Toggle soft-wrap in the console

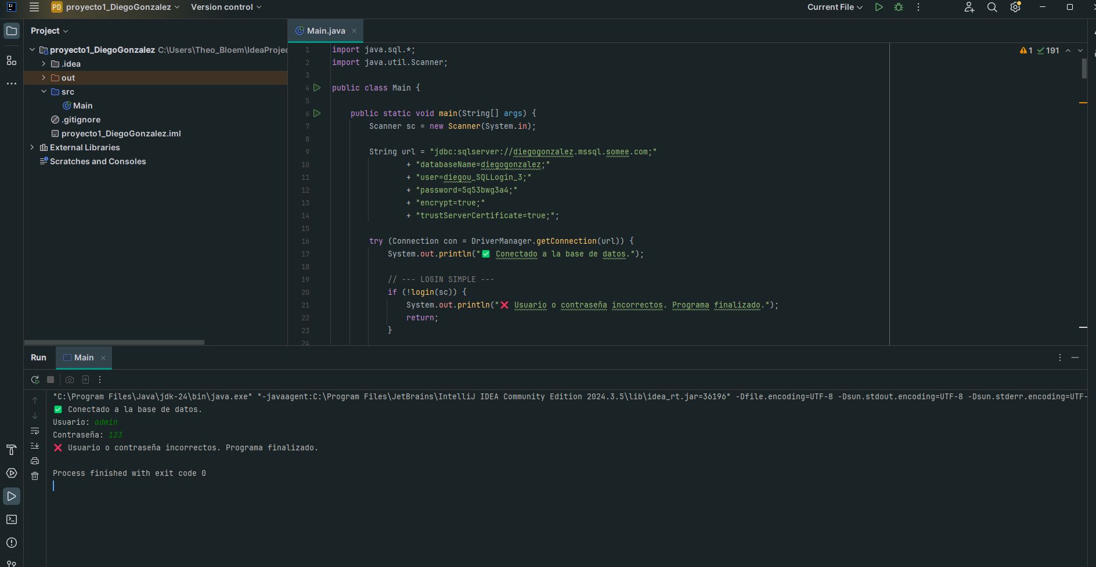click(35, 431)
